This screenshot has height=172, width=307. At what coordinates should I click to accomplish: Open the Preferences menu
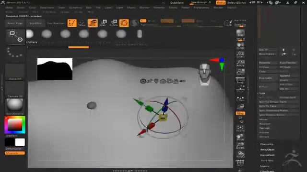pos(201,8)
